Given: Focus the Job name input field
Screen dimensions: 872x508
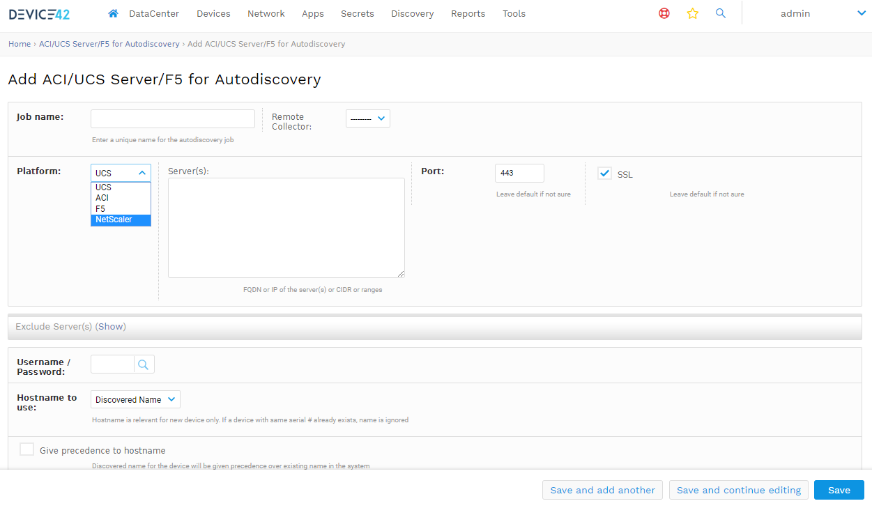Looking at the screenshot, I should tap(173, 118).
